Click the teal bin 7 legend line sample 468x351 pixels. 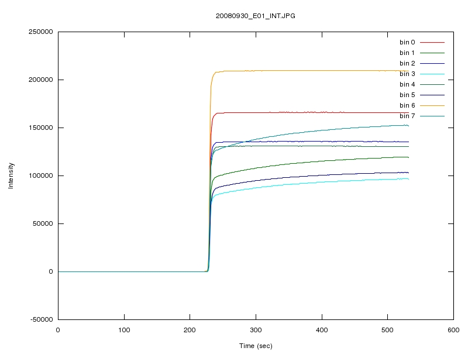click(432, 116)
